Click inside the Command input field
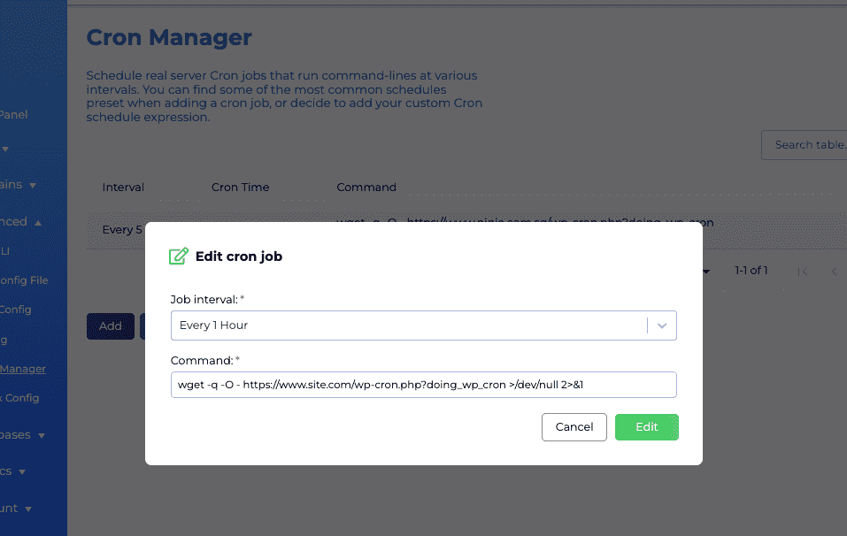The height and width of the screenshot is (536, 847). click(423, 385)
